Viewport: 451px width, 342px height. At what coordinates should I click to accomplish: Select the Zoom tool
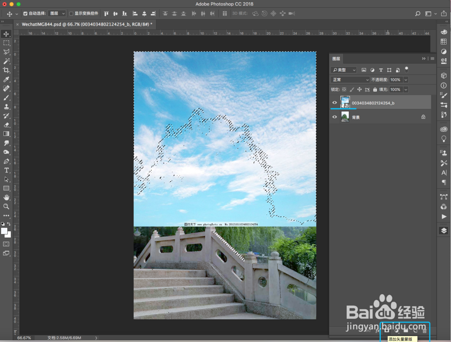[x=6, y=207]
